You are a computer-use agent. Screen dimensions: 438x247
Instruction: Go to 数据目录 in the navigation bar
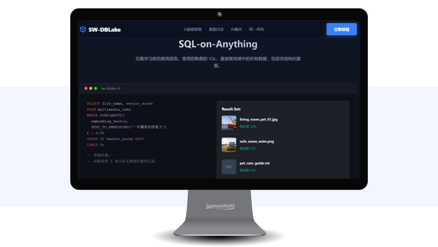(216, 29)
